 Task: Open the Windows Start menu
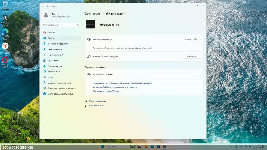103,147
